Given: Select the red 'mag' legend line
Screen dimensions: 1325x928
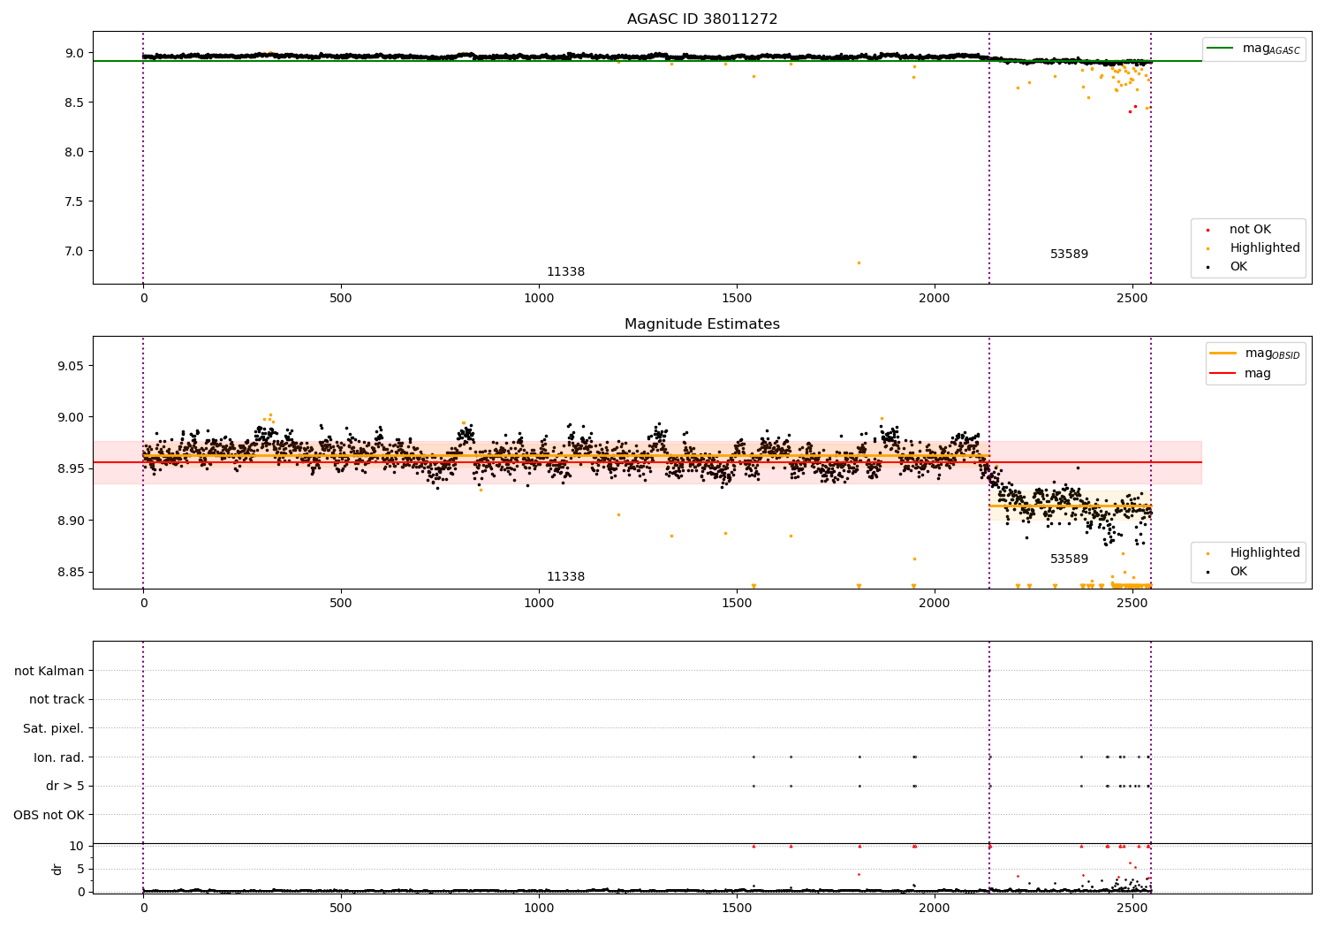Looking at the screenshot, I should pos(1223,373).
